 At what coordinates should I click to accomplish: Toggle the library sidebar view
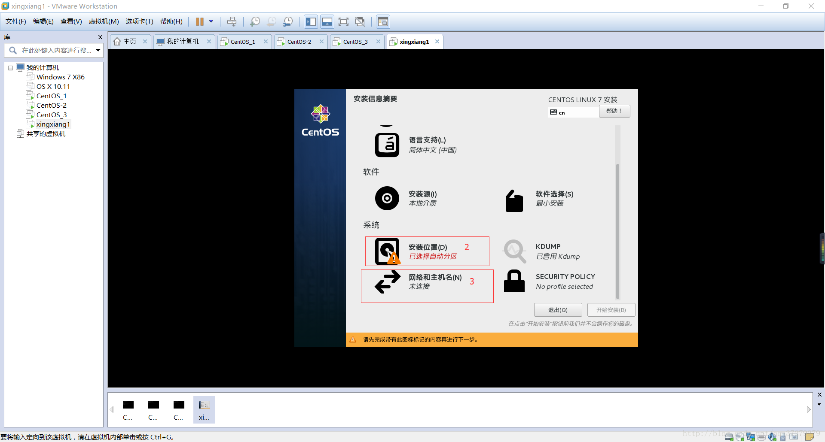click(x=311, y=21)
